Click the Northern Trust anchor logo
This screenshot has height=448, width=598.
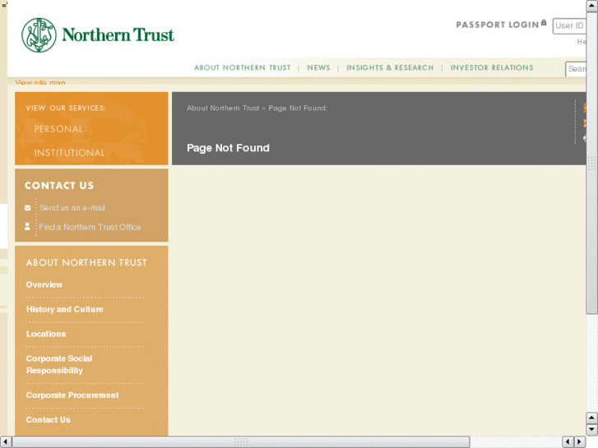pos(39,35)
